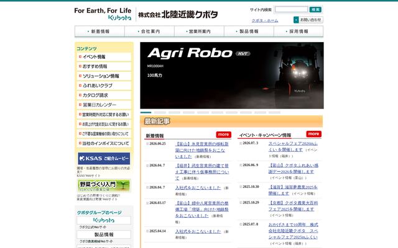Open お買上げ代金お支払いに関するお願い item
Image resolution: width=398 pixels, height=248 pixels.
[x=104, y=124]
